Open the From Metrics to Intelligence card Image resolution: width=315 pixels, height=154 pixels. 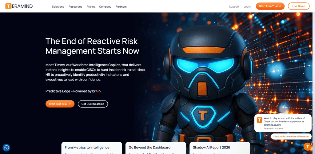point(92,148)
